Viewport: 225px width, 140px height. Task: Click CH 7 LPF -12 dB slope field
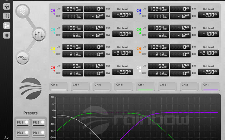pos(94,66)
